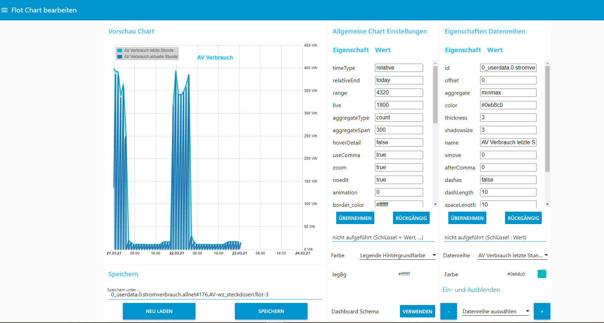Click the Dashboard Schema label

click(x=355, y=312)
